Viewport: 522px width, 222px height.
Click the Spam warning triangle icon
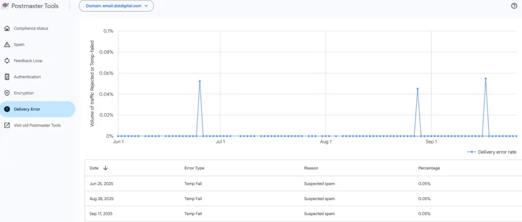7,44
